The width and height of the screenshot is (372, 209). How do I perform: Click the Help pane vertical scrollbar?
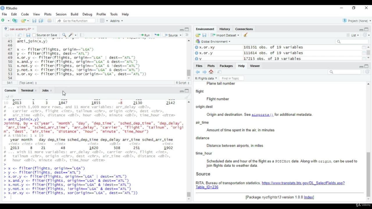(x=368, y=174)
